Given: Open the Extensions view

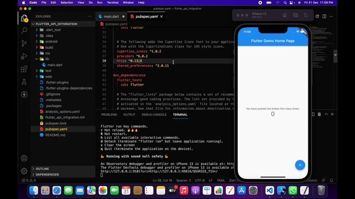Looking at the screenshot, I should 24,69.
